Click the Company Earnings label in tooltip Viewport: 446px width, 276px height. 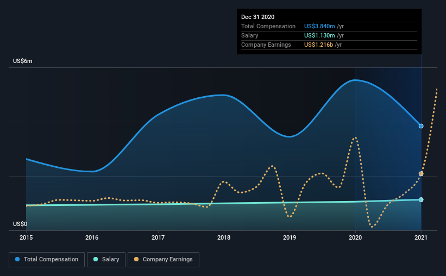click(x=266, y=45)
